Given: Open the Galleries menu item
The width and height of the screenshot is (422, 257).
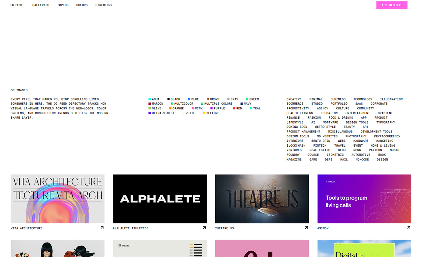Looking at the screenshot, I should (x=41, y=5).
